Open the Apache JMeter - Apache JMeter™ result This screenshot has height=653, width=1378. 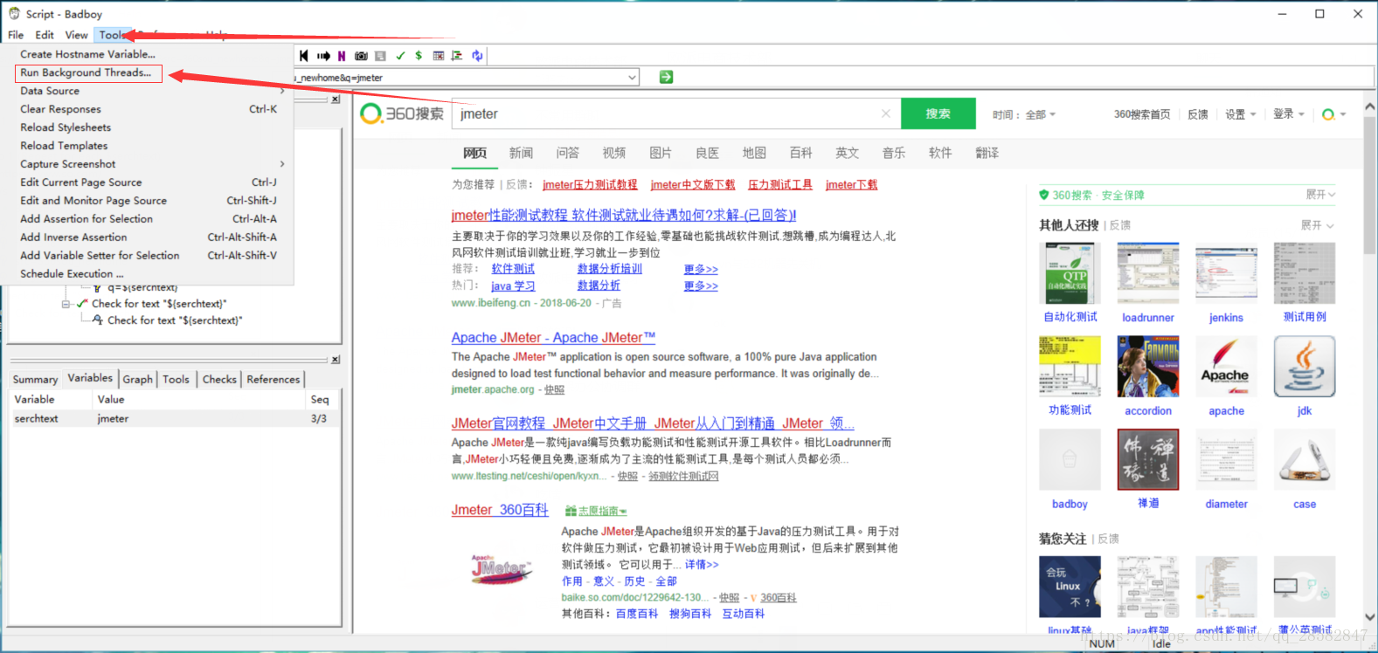click(553, 338)
